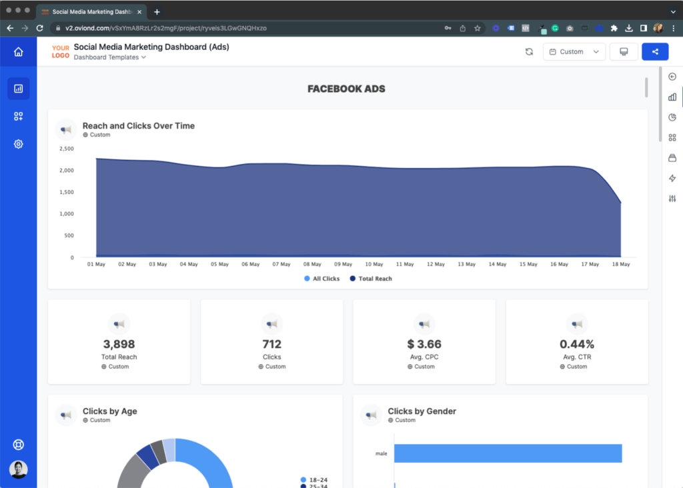Click the large blue donut segment in Clicks by Age
The width and height of the screenshot is (683, 488).
click(211, 463)
